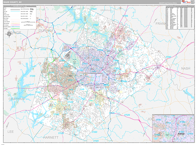The width and height of the screenshot is (196, 145).
Task: Click ZIP code label 27502
Action: pyautogui.click(x=38, y=92)
